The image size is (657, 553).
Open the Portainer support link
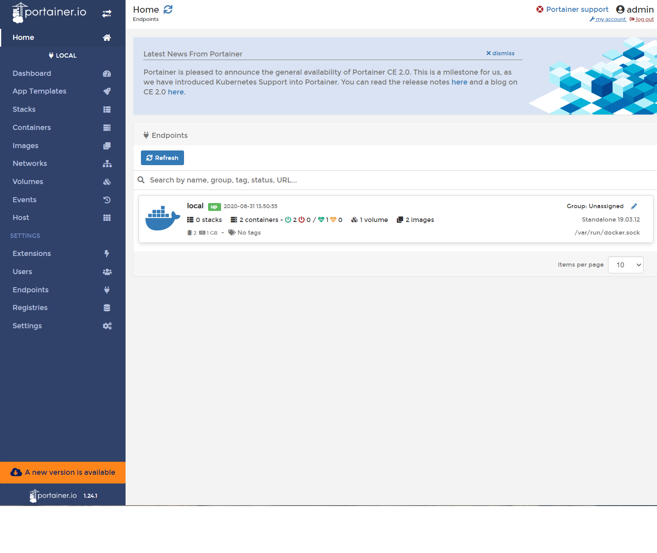[577, 9]
